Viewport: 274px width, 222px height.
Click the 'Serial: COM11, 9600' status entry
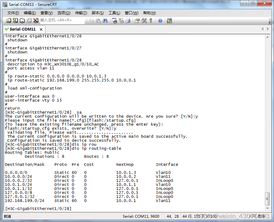(141, 216)
